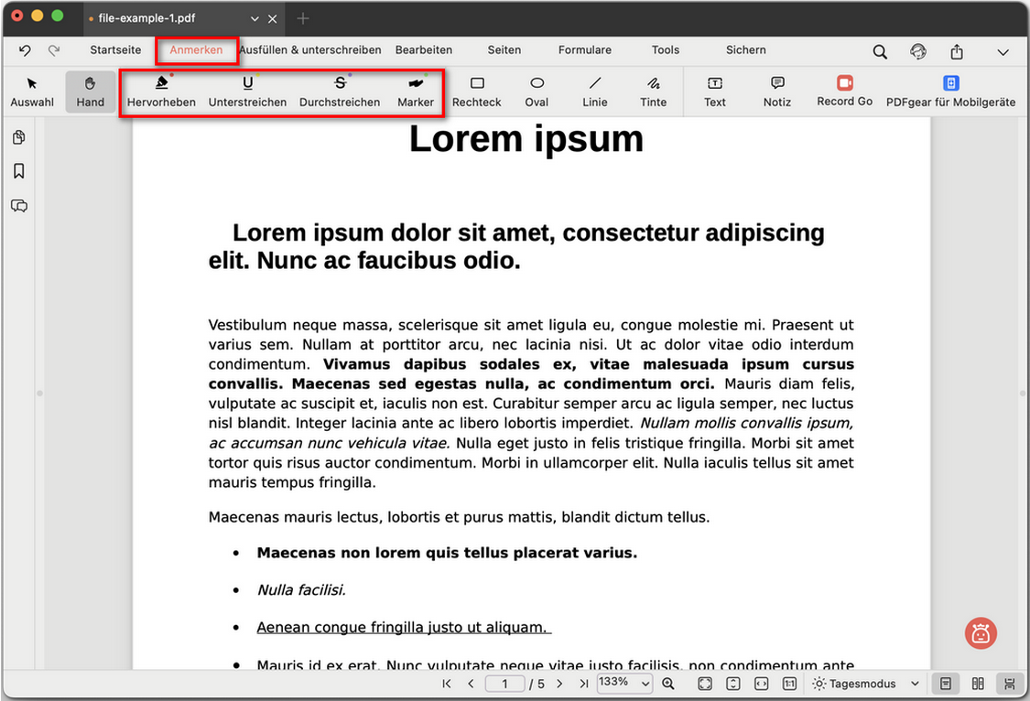Activate the Unterstreichen underline tool
The width and height of the screenshot is (1030, 701).
pos(247,92)
